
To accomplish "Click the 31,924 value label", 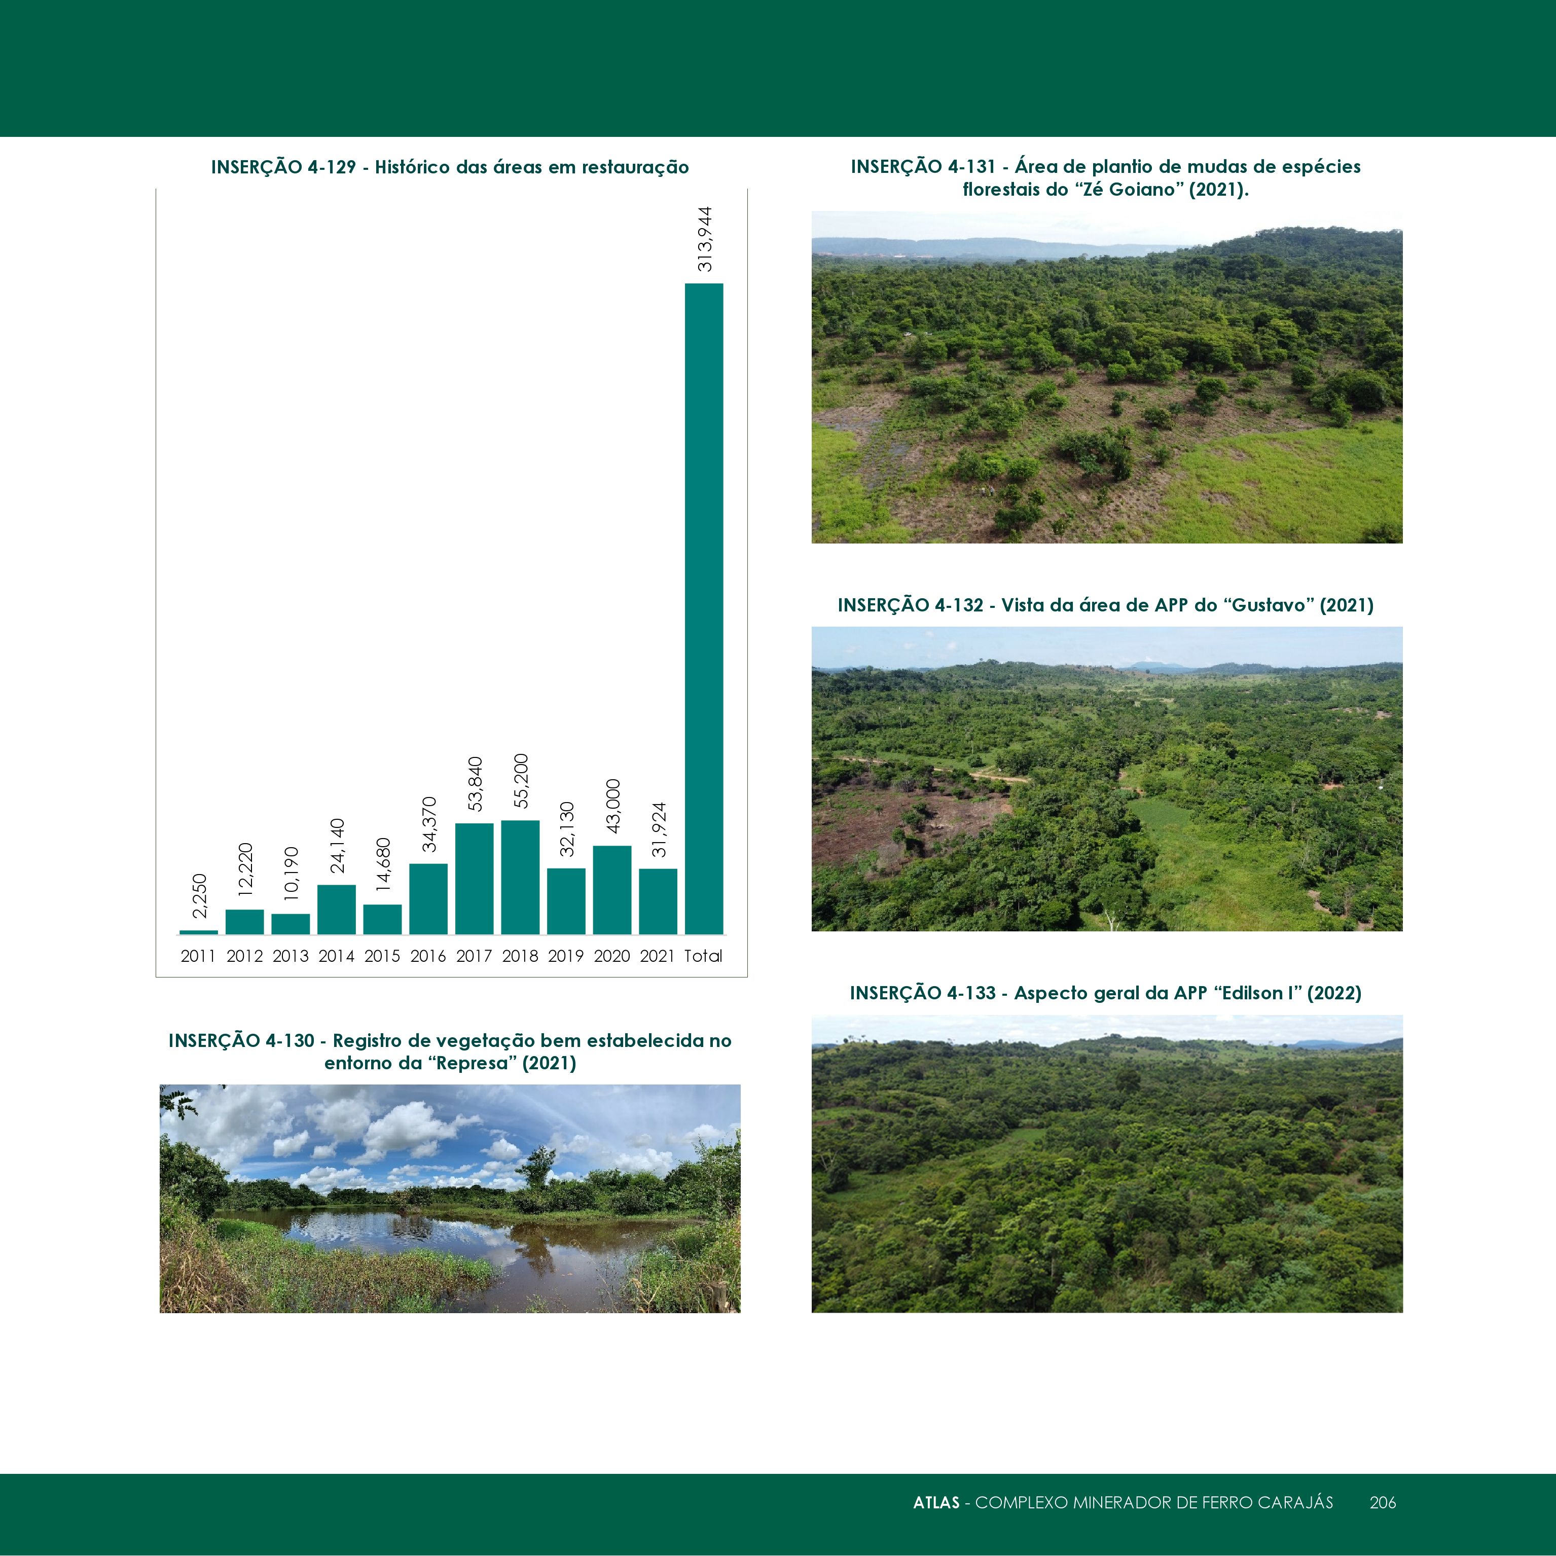I will coord(659,829).
